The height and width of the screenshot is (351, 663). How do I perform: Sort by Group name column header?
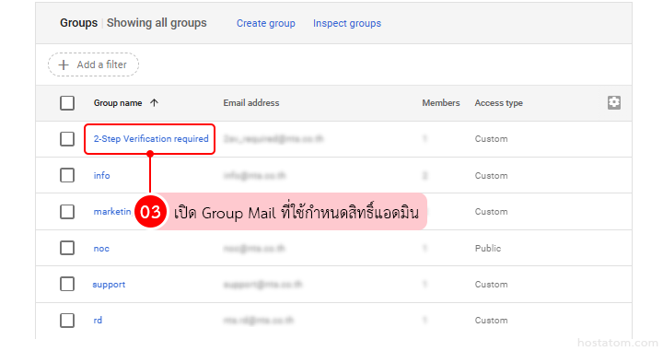click(118, 103)
